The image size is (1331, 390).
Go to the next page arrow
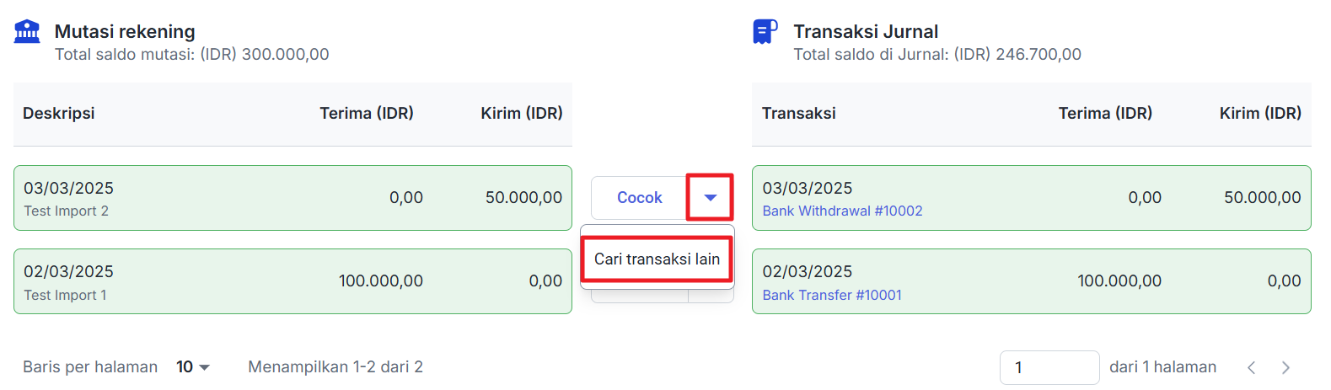coord(1285,367)
